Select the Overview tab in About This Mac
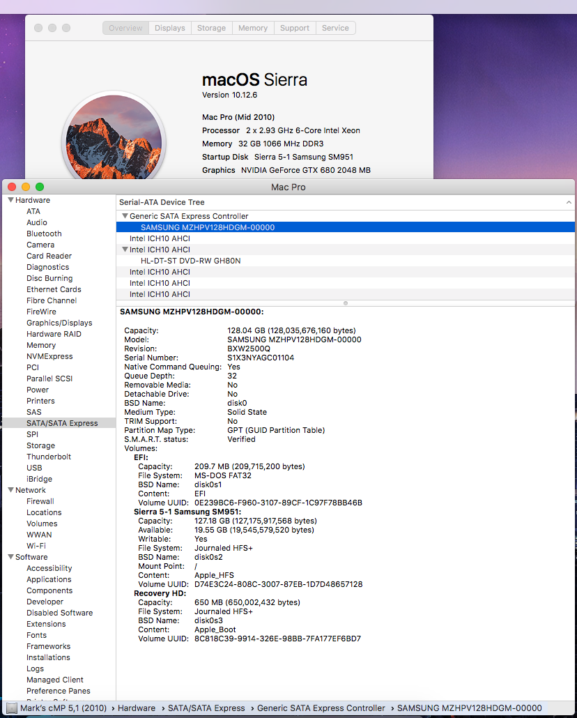 tap(125, 28)
